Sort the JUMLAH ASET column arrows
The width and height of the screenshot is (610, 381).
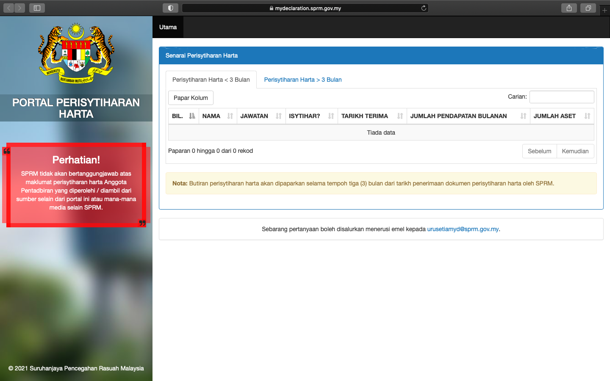(587, 116)
